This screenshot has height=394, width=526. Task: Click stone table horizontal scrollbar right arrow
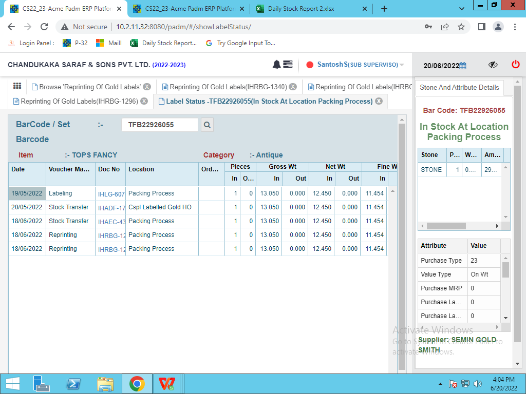point(497,226)
